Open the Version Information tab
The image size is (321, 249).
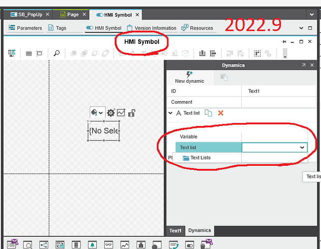click(x=152, y=28)
